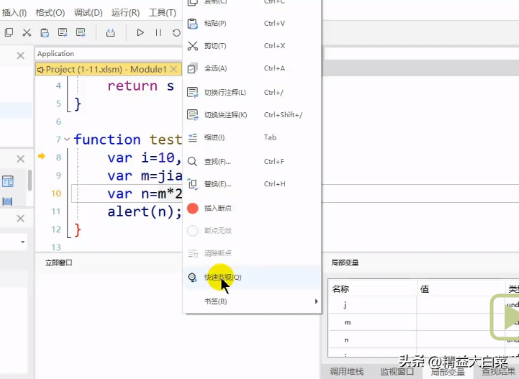Viewport: 519px width, 379px height.
Task: Open the 调试(D) menu
Action: coord(88,12)
